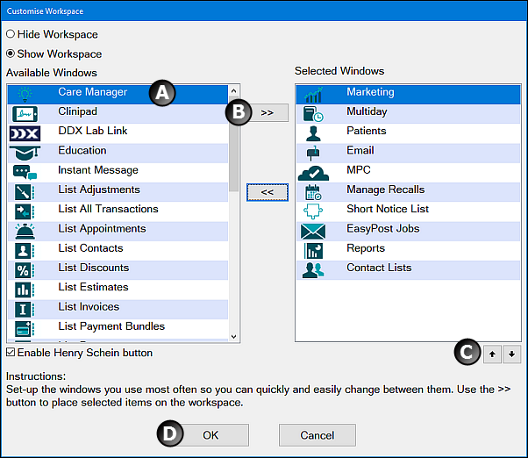Select List Discounts entry

coord(118,270)
